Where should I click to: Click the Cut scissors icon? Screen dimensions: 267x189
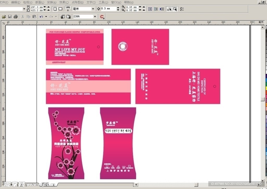tap(23, 16)
